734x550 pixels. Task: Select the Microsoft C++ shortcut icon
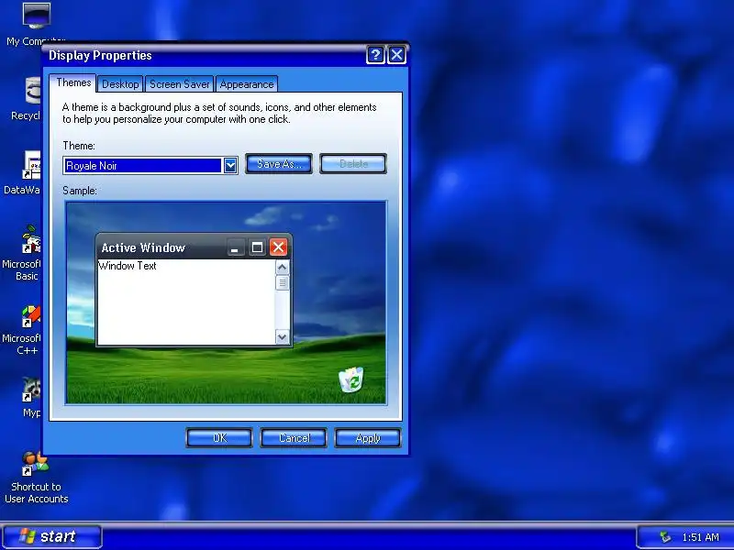32,316
